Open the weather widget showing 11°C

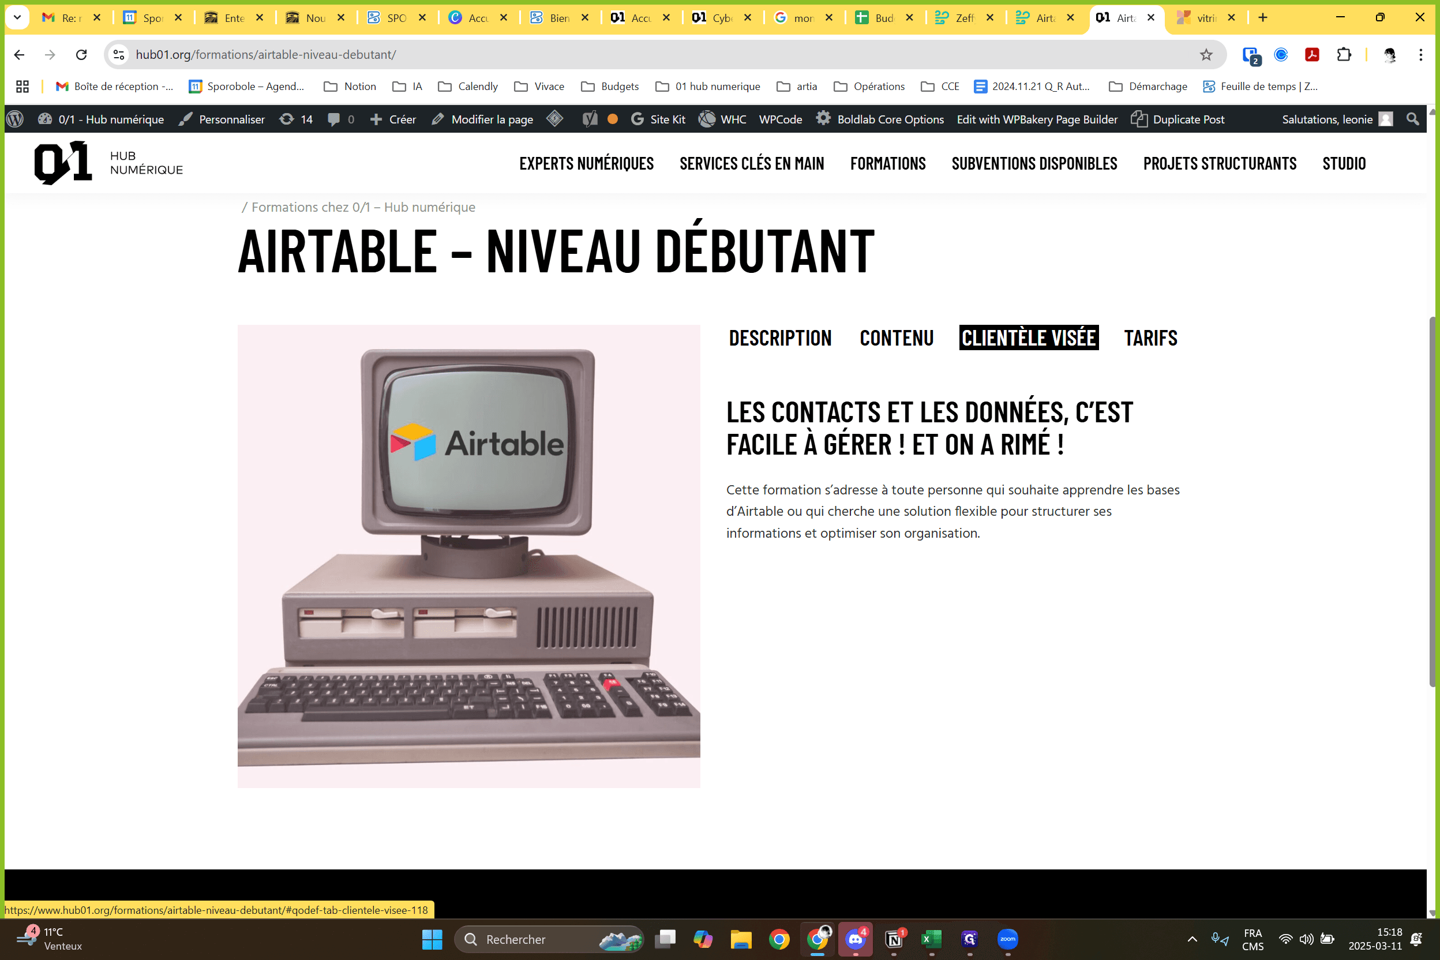click(x=50, y=939)
